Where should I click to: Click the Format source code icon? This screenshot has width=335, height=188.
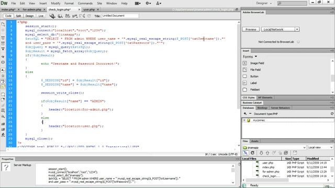pyautogui.click(x=3, y=135)
